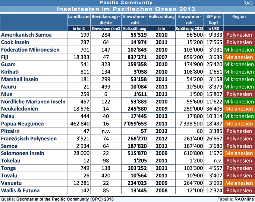This screenshot has width=255, height=202.
Task: Select the Region column header
Action: (239, 17)
